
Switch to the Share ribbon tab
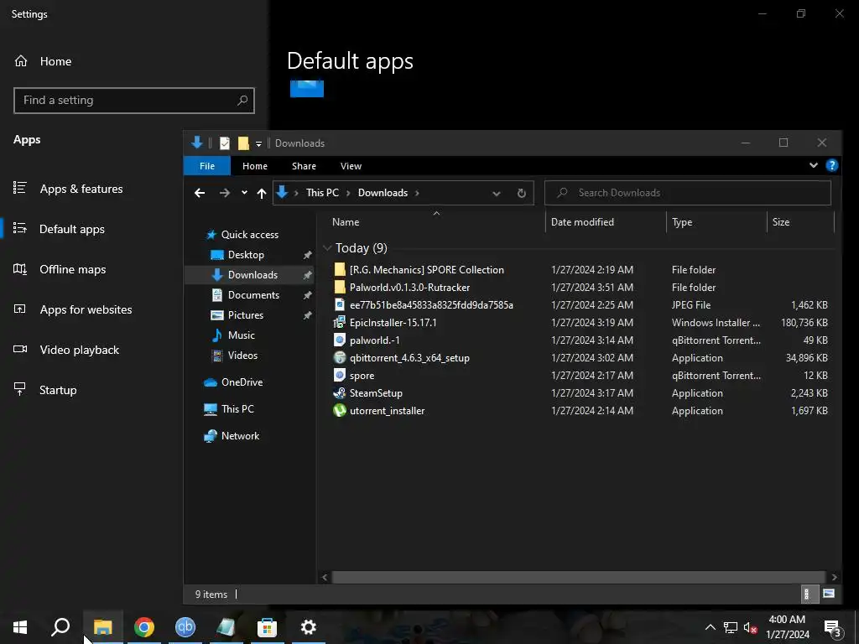click(304, 166)
